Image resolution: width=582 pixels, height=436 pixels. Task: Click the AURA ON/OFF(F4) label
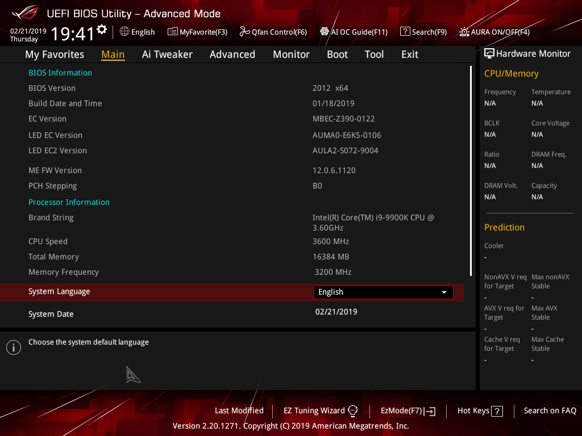[x=500, y=32]
